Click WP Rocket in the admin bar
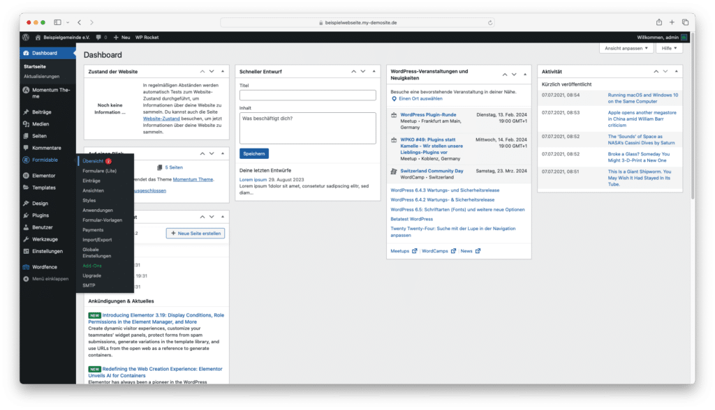715x410 pixels. [x=147, y=38]
